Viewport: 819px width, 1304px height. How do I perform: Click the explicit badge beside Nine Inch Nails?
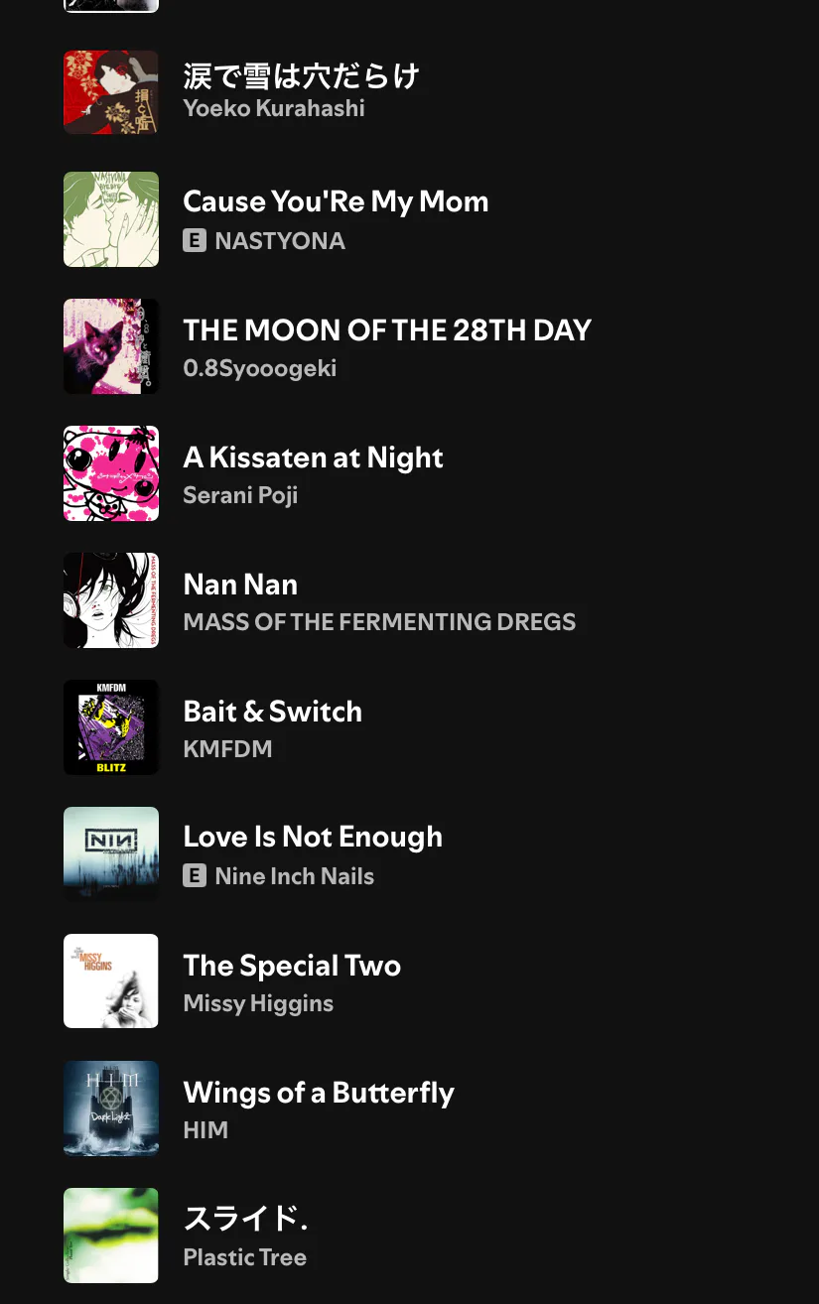[x=195, y=876]
